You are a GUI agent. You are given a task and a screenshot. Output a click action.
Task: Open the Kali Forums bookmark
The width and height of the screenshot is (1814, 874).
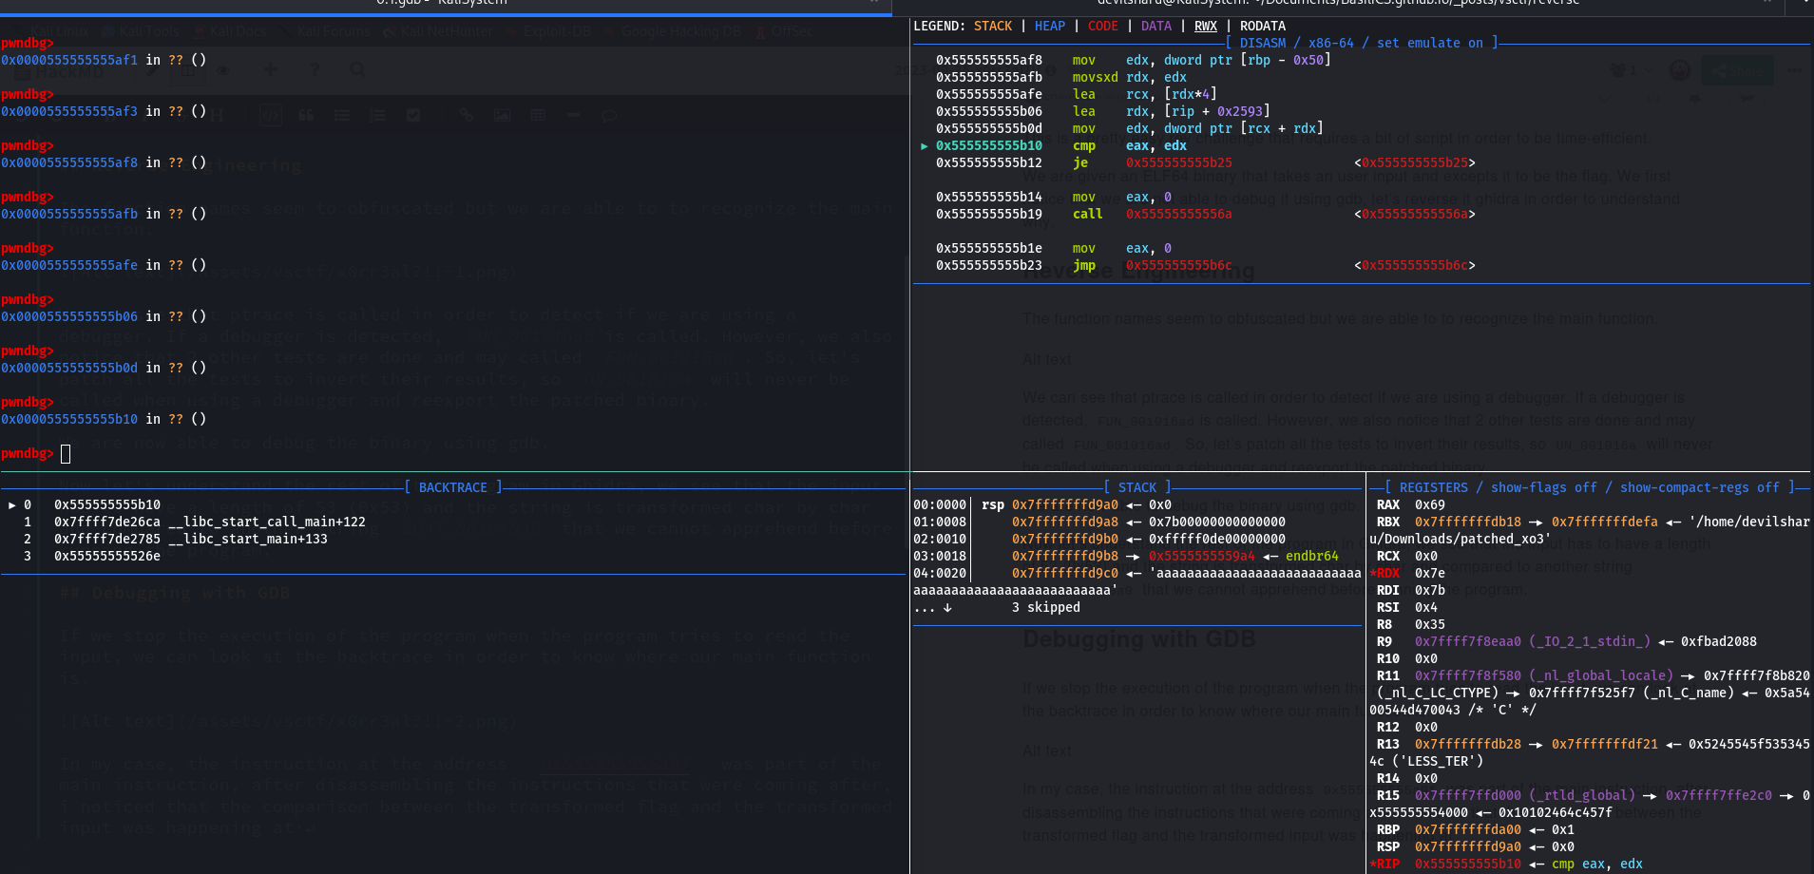(325, 31)
